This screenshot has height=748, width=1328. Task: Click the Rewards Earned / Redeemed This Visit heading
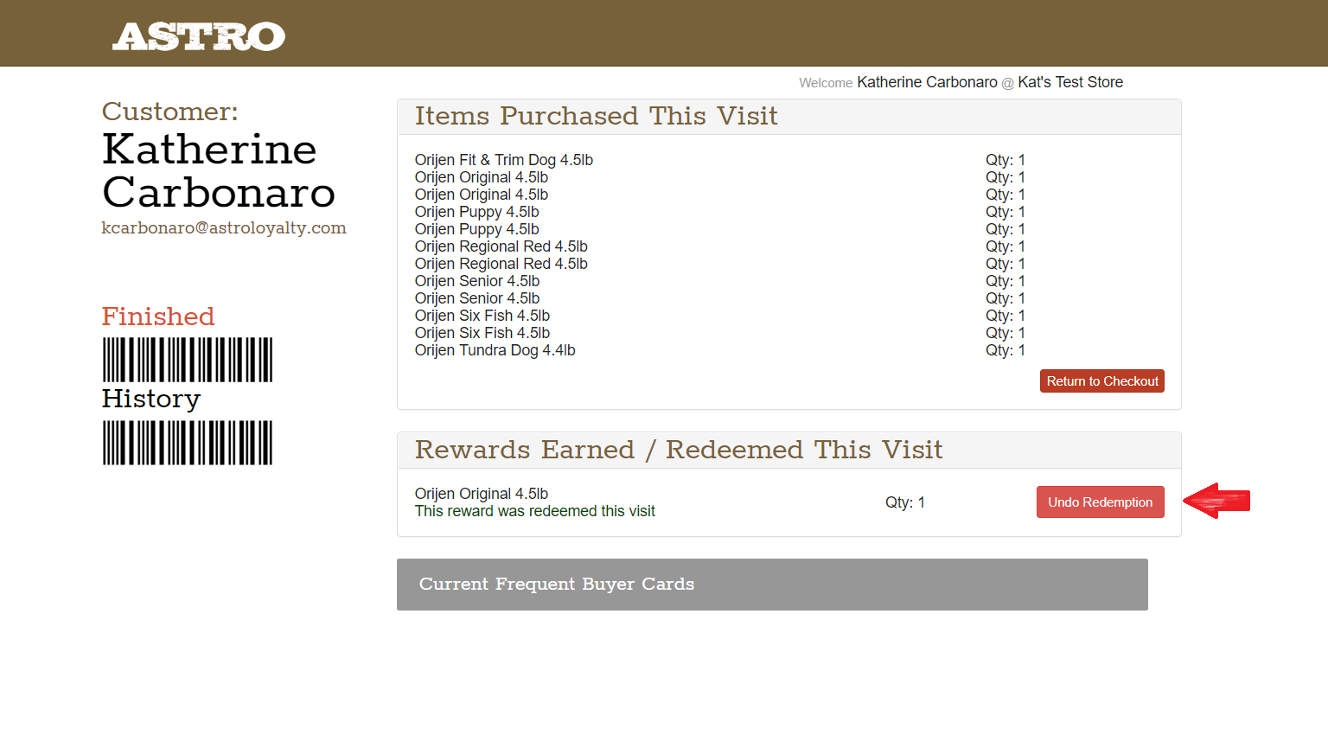679,450
